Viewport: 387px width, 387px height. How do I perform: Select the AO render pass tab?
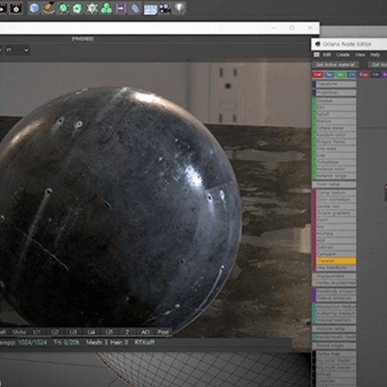pyautogui.click(x=146, y=332)
